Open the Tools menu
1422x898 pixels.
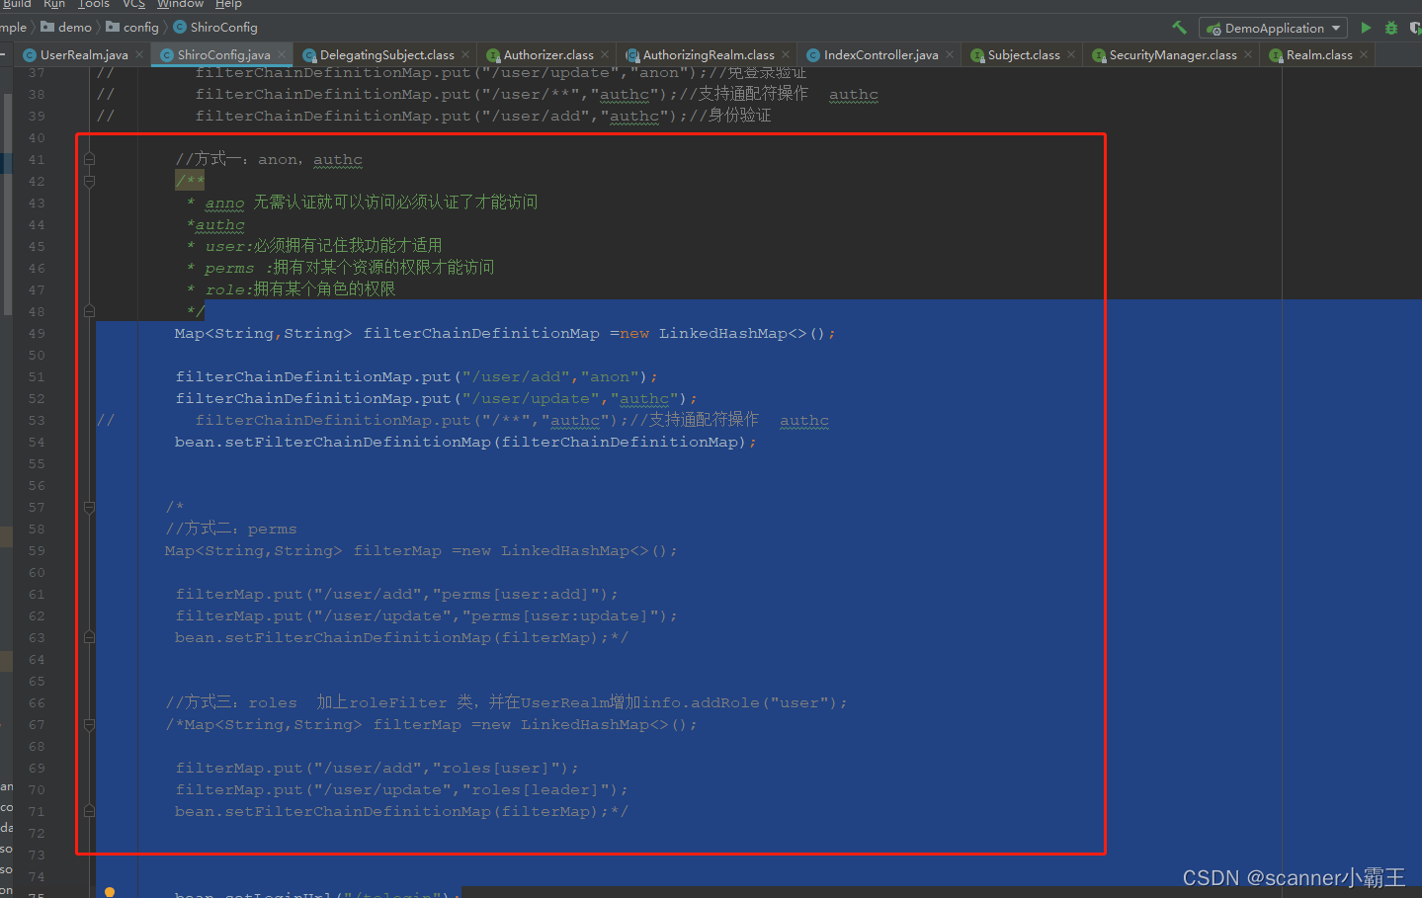94,4
